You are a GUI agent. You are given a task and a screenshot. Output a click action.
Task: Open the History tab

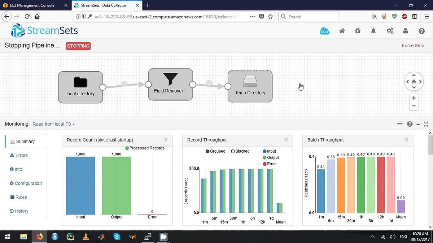(19, 211)
